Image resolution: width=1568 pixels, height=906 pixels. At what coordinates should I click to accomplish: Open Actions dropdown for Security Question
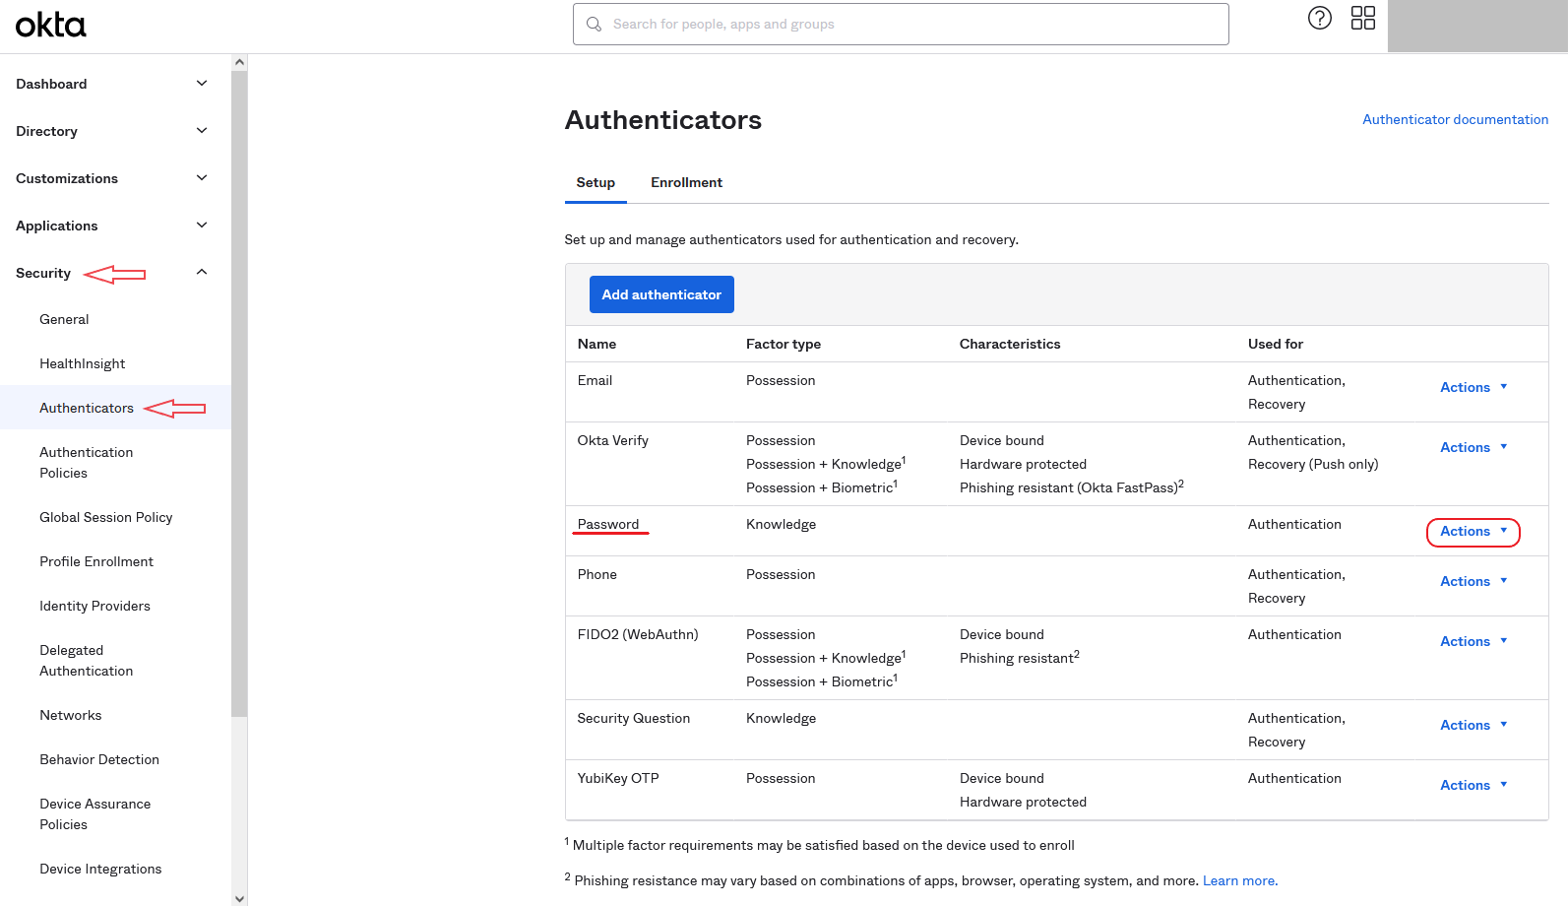point(1474,725)
